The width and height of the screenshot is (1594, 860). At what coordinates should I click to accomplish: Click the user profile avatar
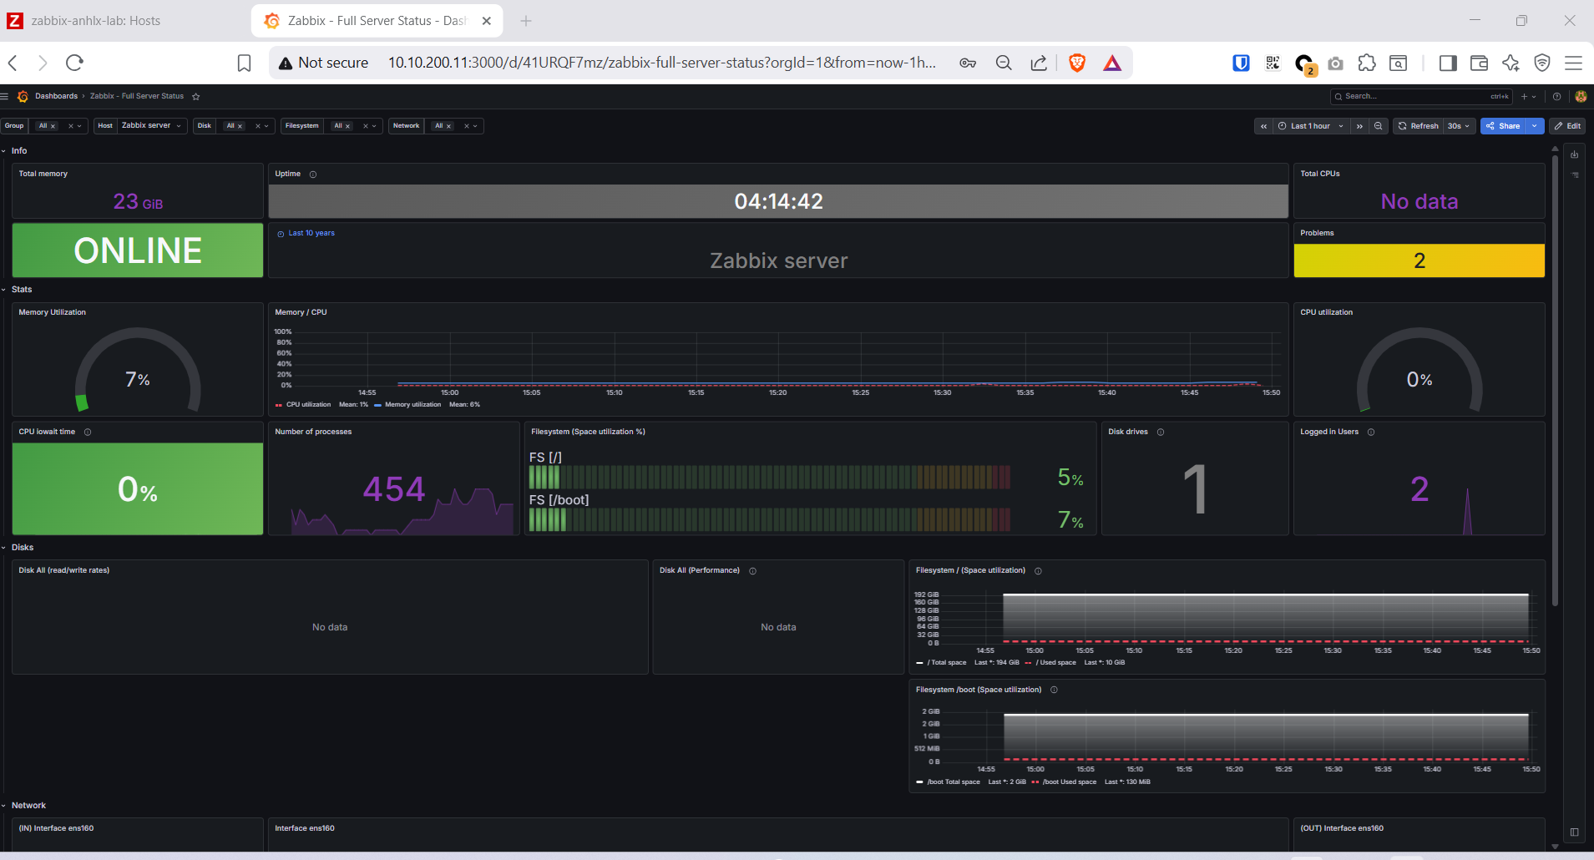pyautogui.click(x=1580, y=97)
